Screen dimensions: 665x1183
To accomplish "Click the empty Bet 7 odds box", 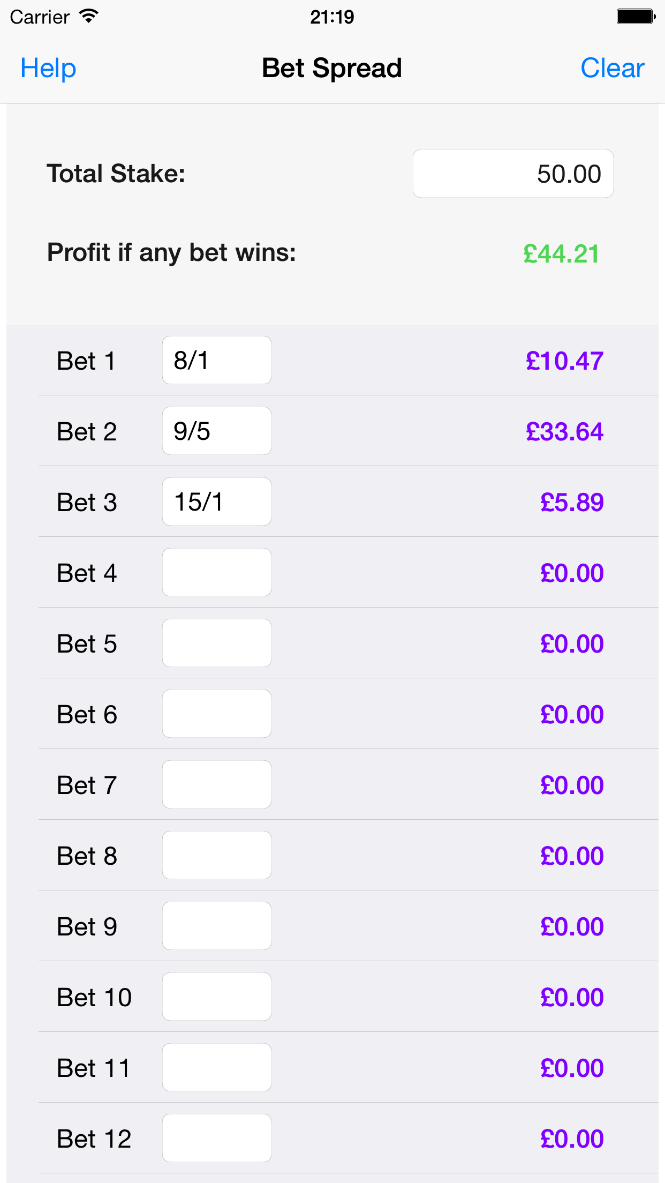I will [216, 784].
